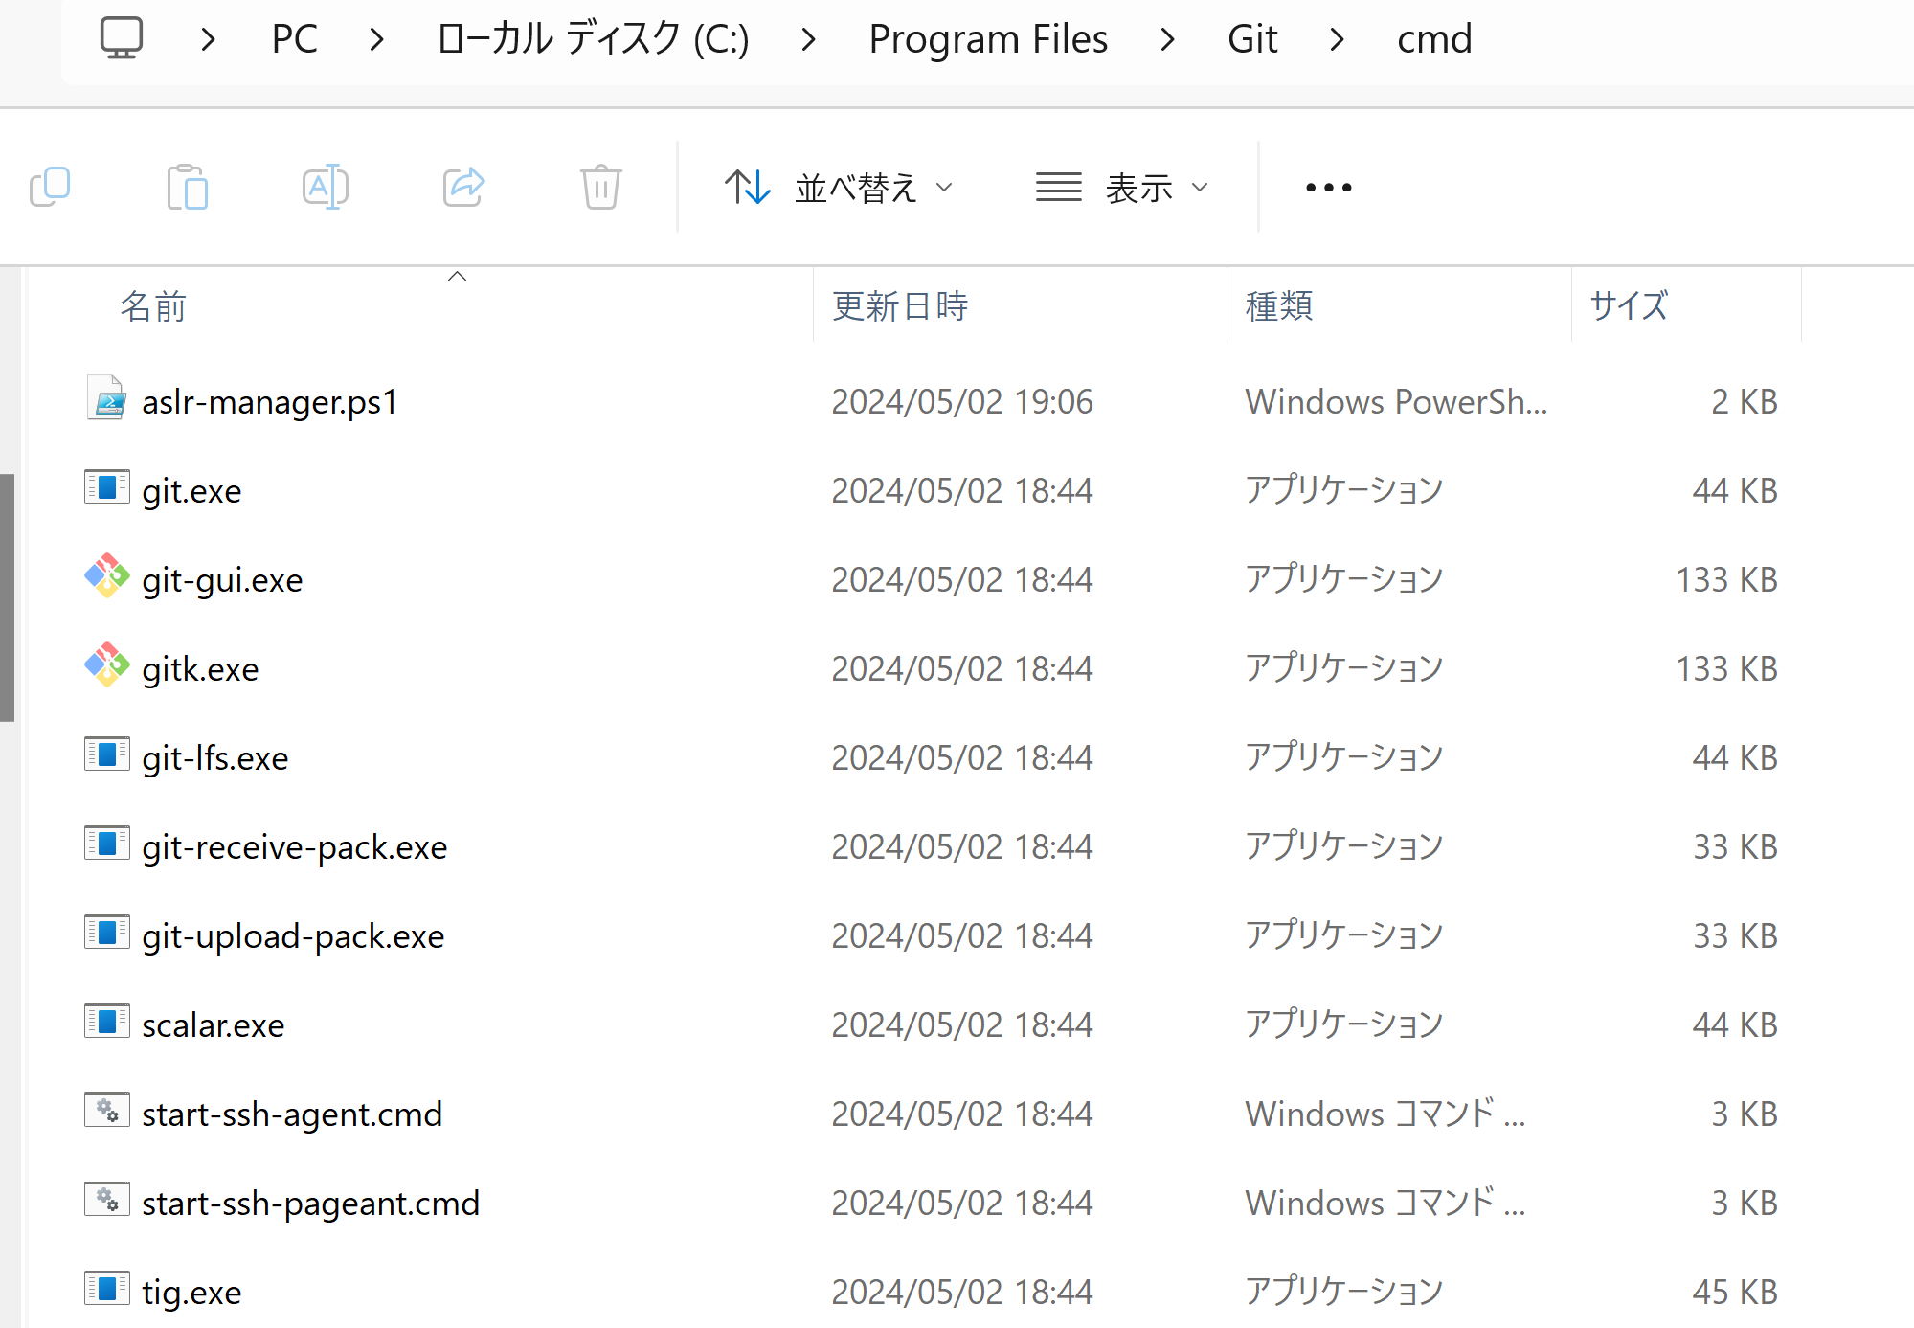1914x1328 pixels.
Task: Click the cmd breadcrumb segment
Action: (x=1434, y=39)
